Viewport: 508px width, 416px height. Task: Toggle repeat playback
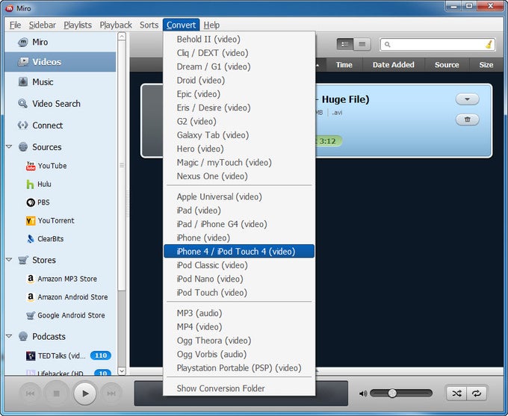click(x=477, y=394)
